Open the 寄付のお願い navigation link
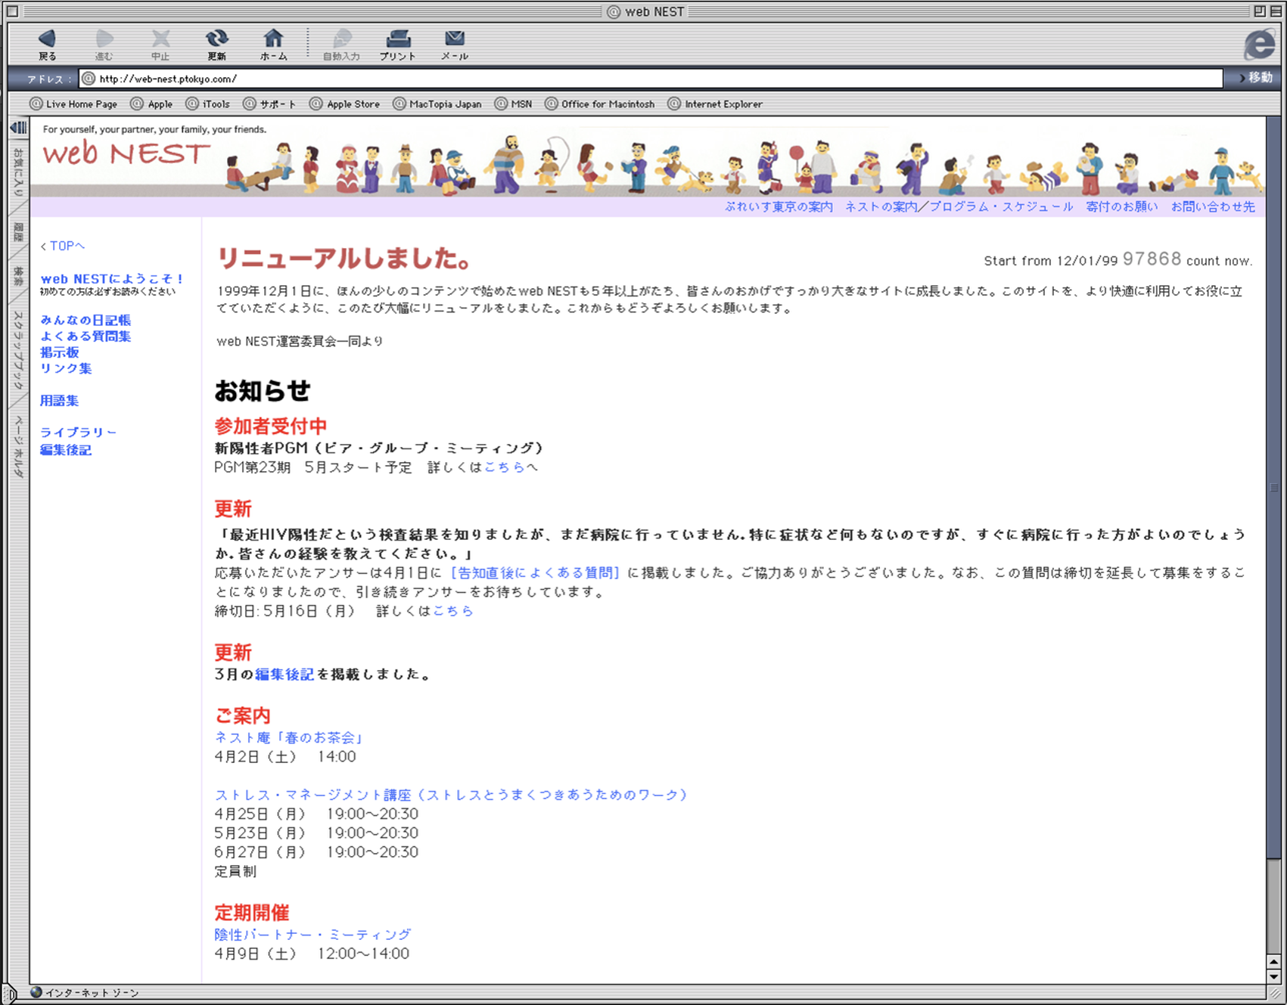The width and height of the screenshot is (1287, 1005). [1121, 206]
